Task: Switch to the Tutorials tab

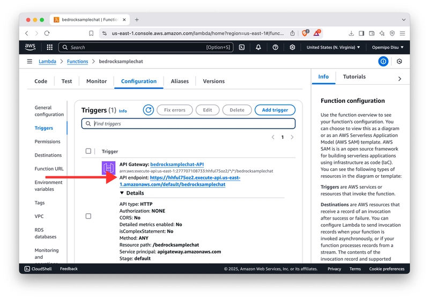Action: (x=354, y=77)
